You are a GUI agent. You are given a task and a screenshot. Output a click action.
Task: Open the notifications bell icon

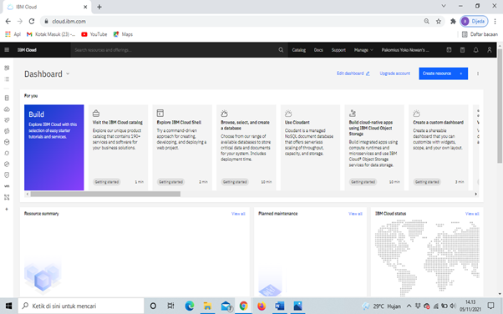tap(475, 50)
